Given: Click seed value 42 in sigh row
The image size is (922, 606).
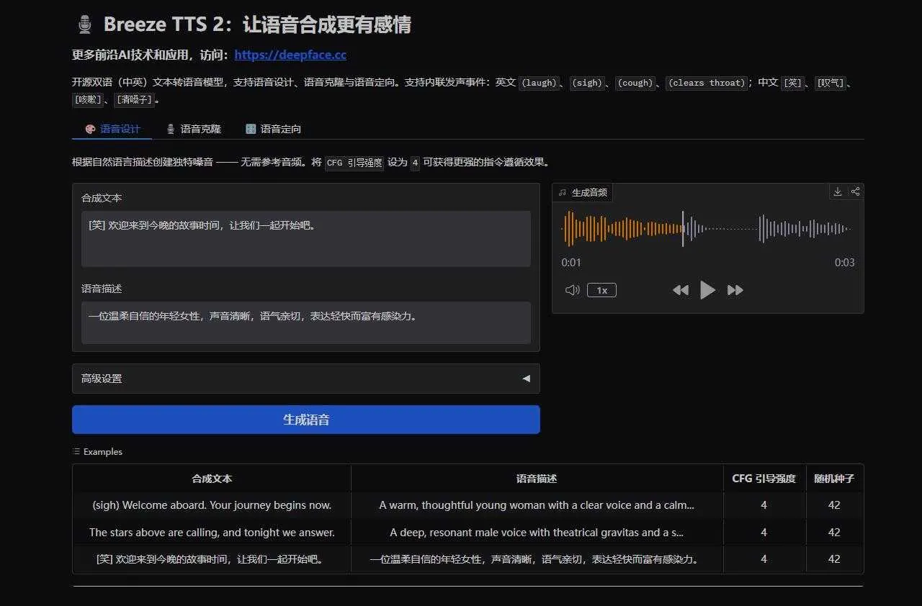Looking at the screenshot, I should (x=834, y=505).
